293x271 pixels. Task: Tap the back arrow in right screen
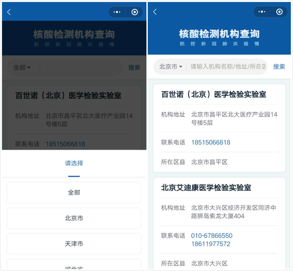coord(155,12)
